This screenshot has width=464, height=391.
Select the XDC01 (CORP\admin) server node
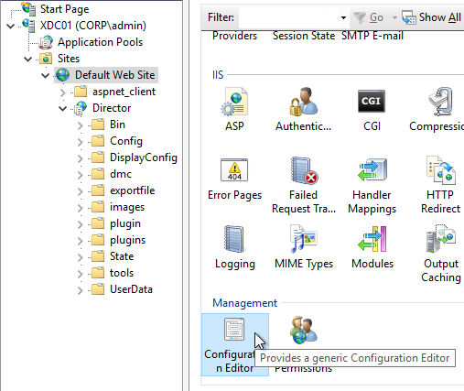coord(93,26)
